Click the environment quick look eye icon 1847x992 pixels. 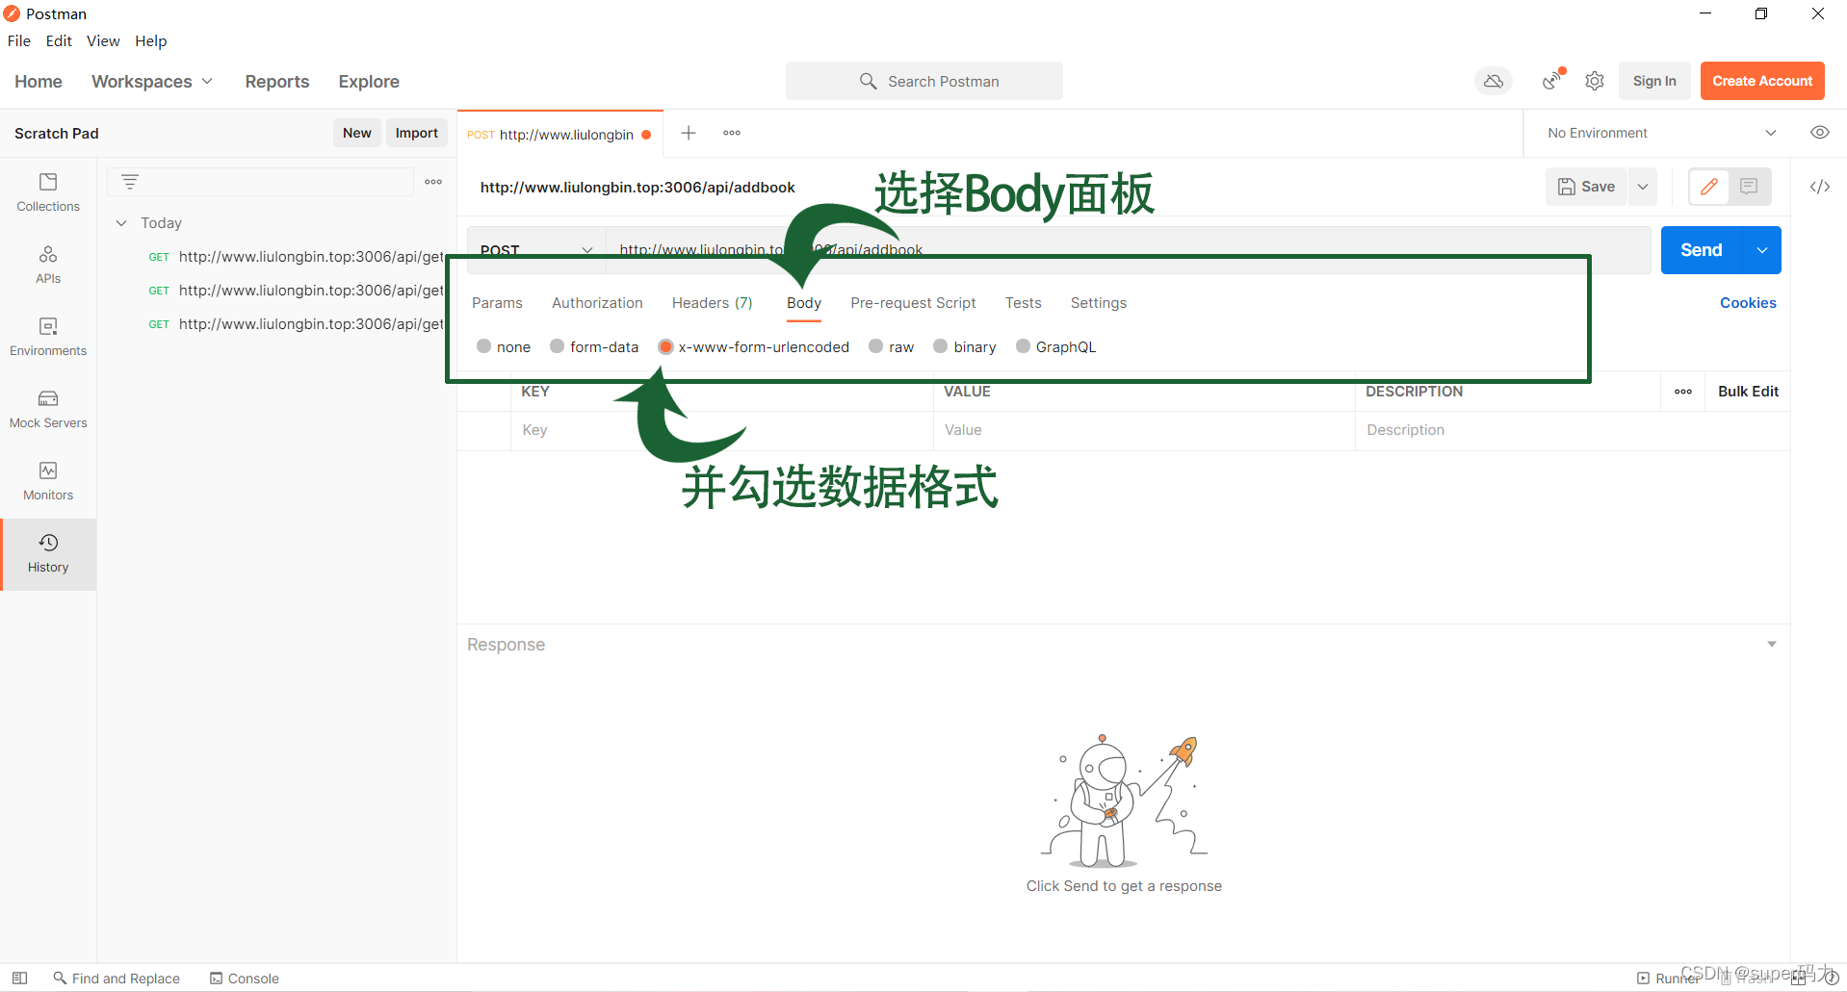click(1820, 133)
